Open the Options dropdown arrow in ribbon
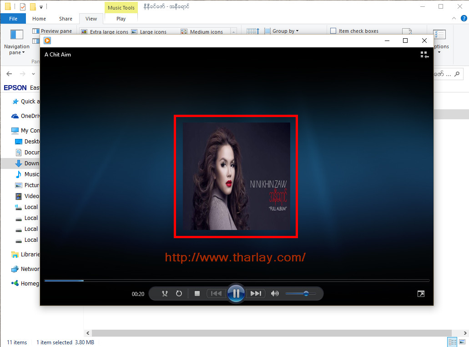This screenshot has width=469, height=347. [439, 52]
